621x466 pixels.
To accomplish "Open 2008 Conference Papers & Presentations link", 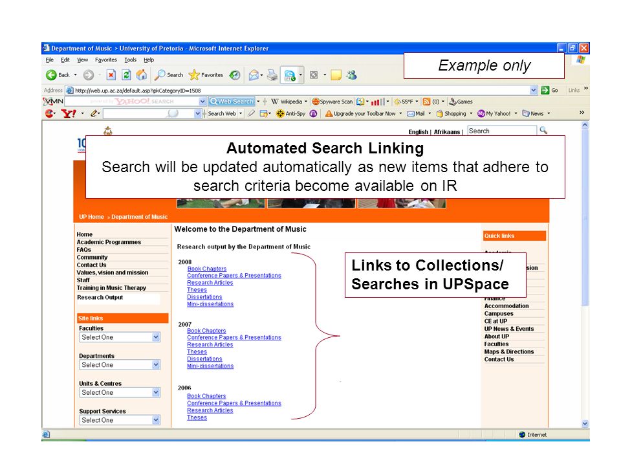I will point(234,276).
